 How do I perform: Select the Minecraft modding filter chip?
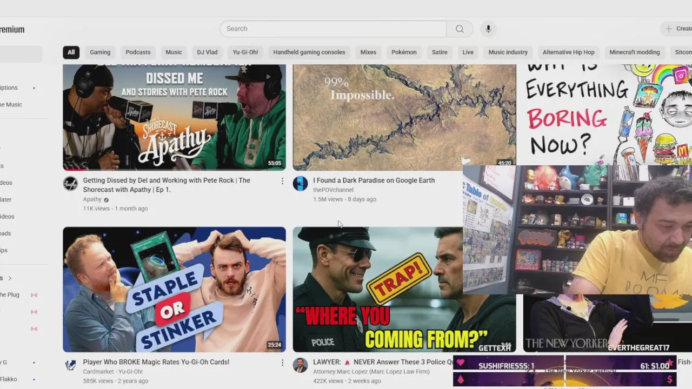[x=635, y=52]
